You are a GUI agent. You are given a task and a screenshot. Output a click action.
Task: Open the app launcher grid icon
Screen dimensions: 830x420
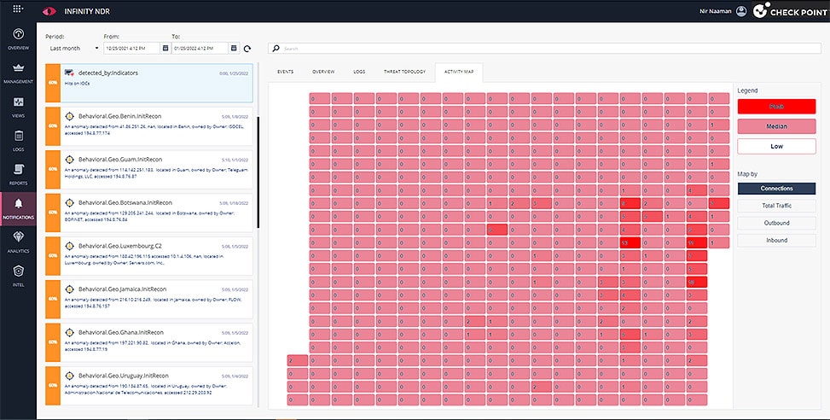(x=18, y=9)
